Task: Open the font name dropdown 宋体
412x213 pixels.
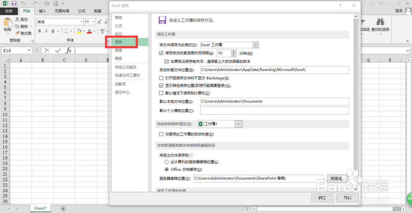Action: [82, 22]
